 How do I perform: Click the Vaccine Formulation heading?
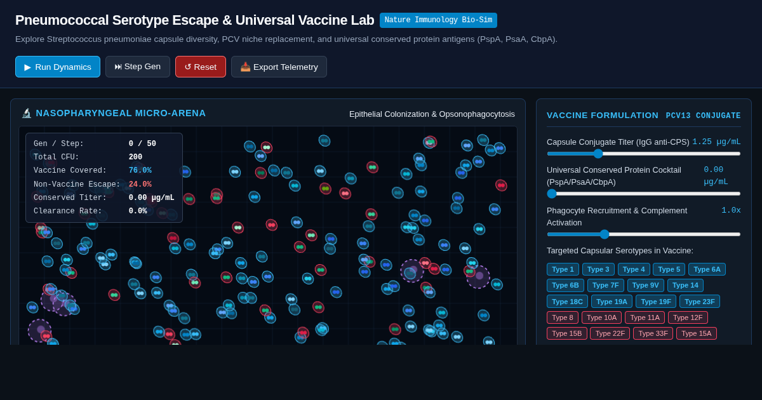point(603,115)
